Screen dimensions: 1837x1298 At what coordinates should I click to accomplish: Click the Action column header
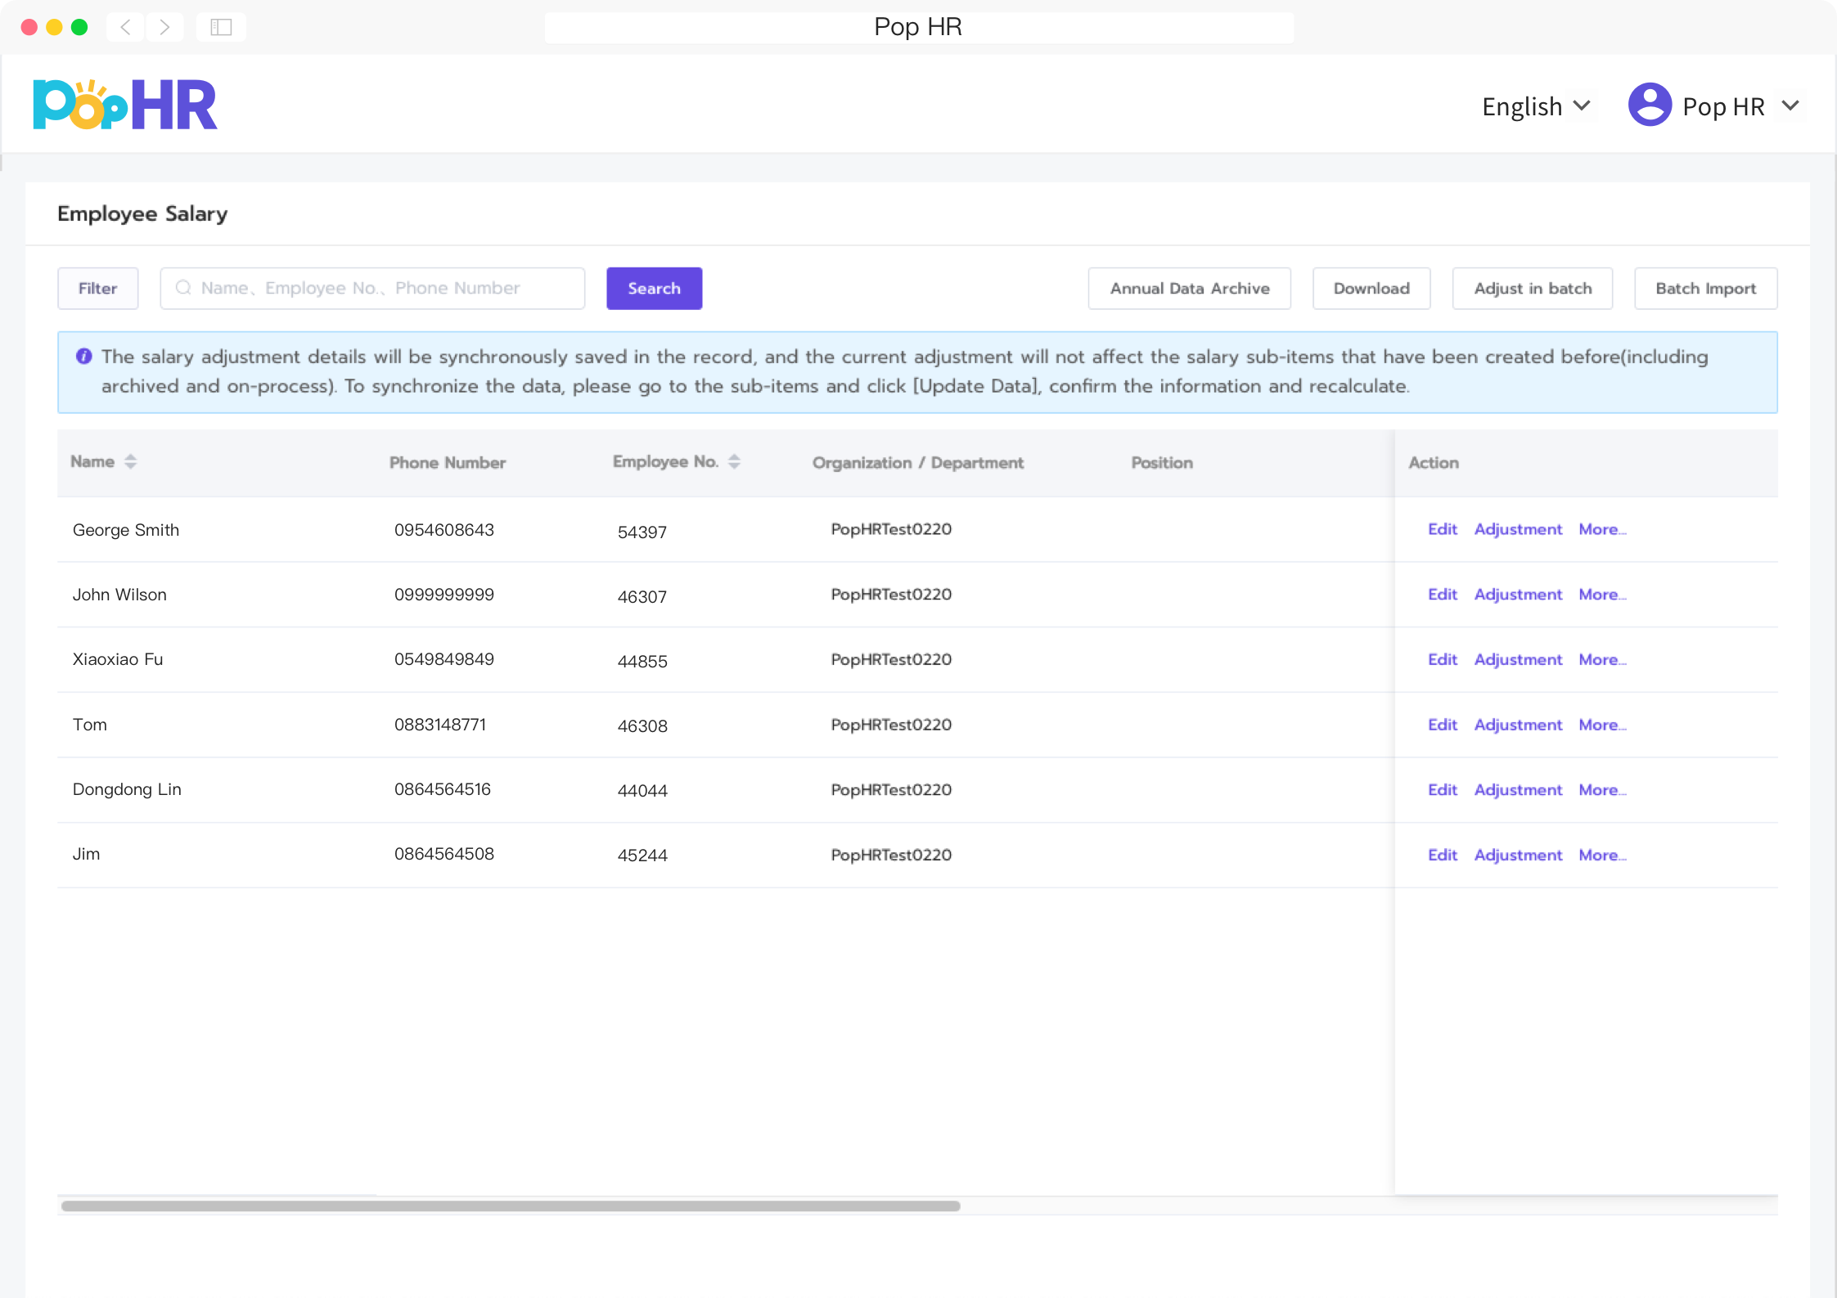coord(1434,463)
